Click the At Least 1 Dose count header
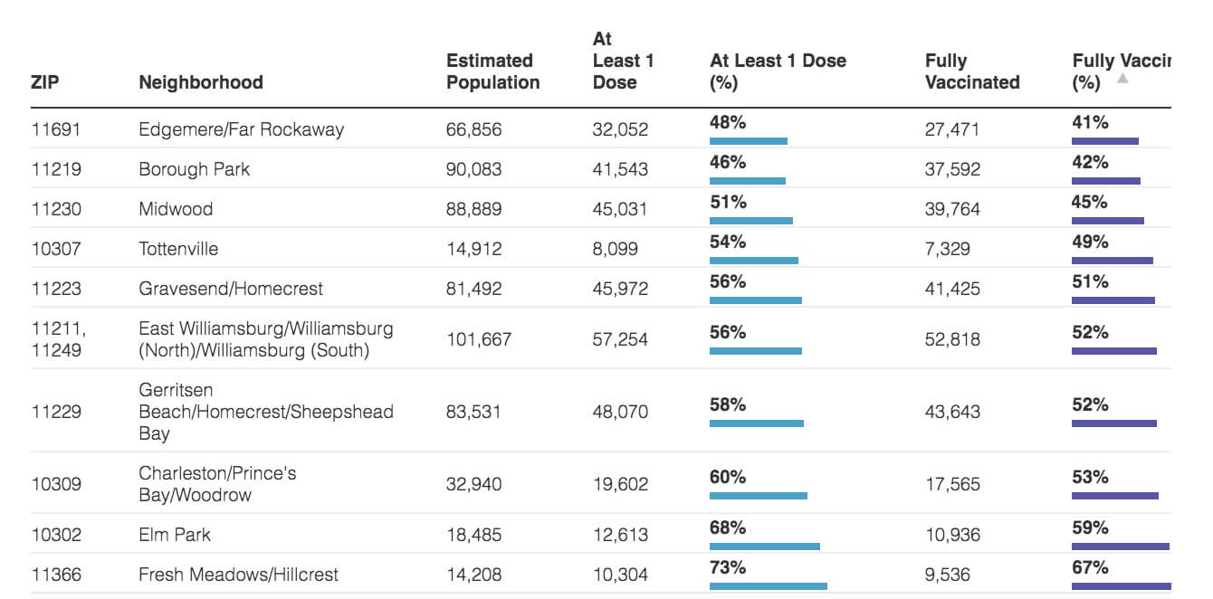 click(623, 61)
